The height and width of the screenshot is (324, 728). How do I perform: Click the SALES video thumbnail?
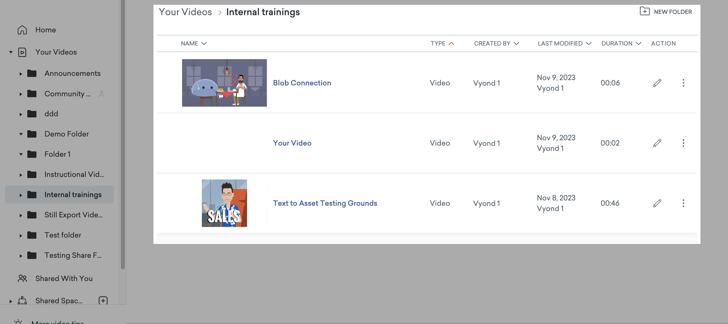point(224,203)
